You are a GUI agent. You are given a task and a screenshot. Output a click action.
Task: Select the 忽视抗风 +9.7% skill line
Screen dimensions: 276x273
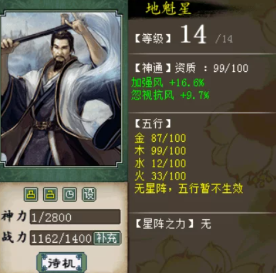tap(170, 95)
